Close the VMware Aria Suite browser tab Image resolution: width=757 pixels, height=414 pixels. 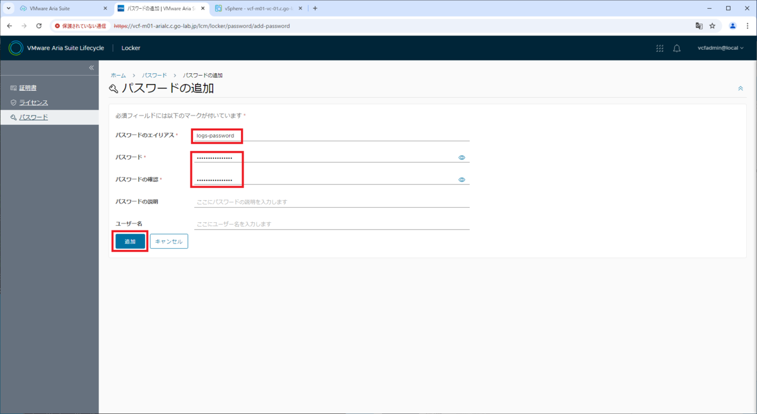105,9
